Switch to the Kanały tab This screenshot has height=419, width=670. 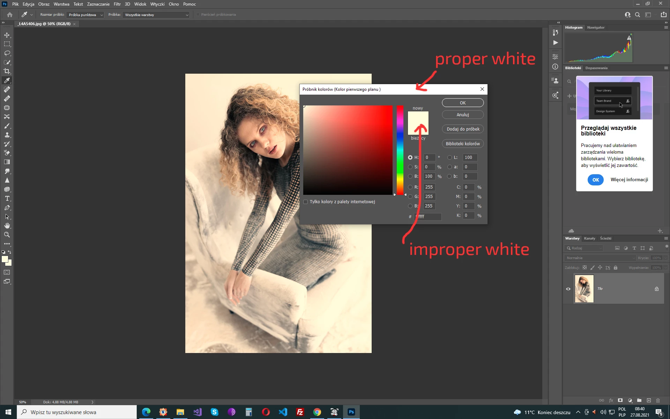coord(589,238)
